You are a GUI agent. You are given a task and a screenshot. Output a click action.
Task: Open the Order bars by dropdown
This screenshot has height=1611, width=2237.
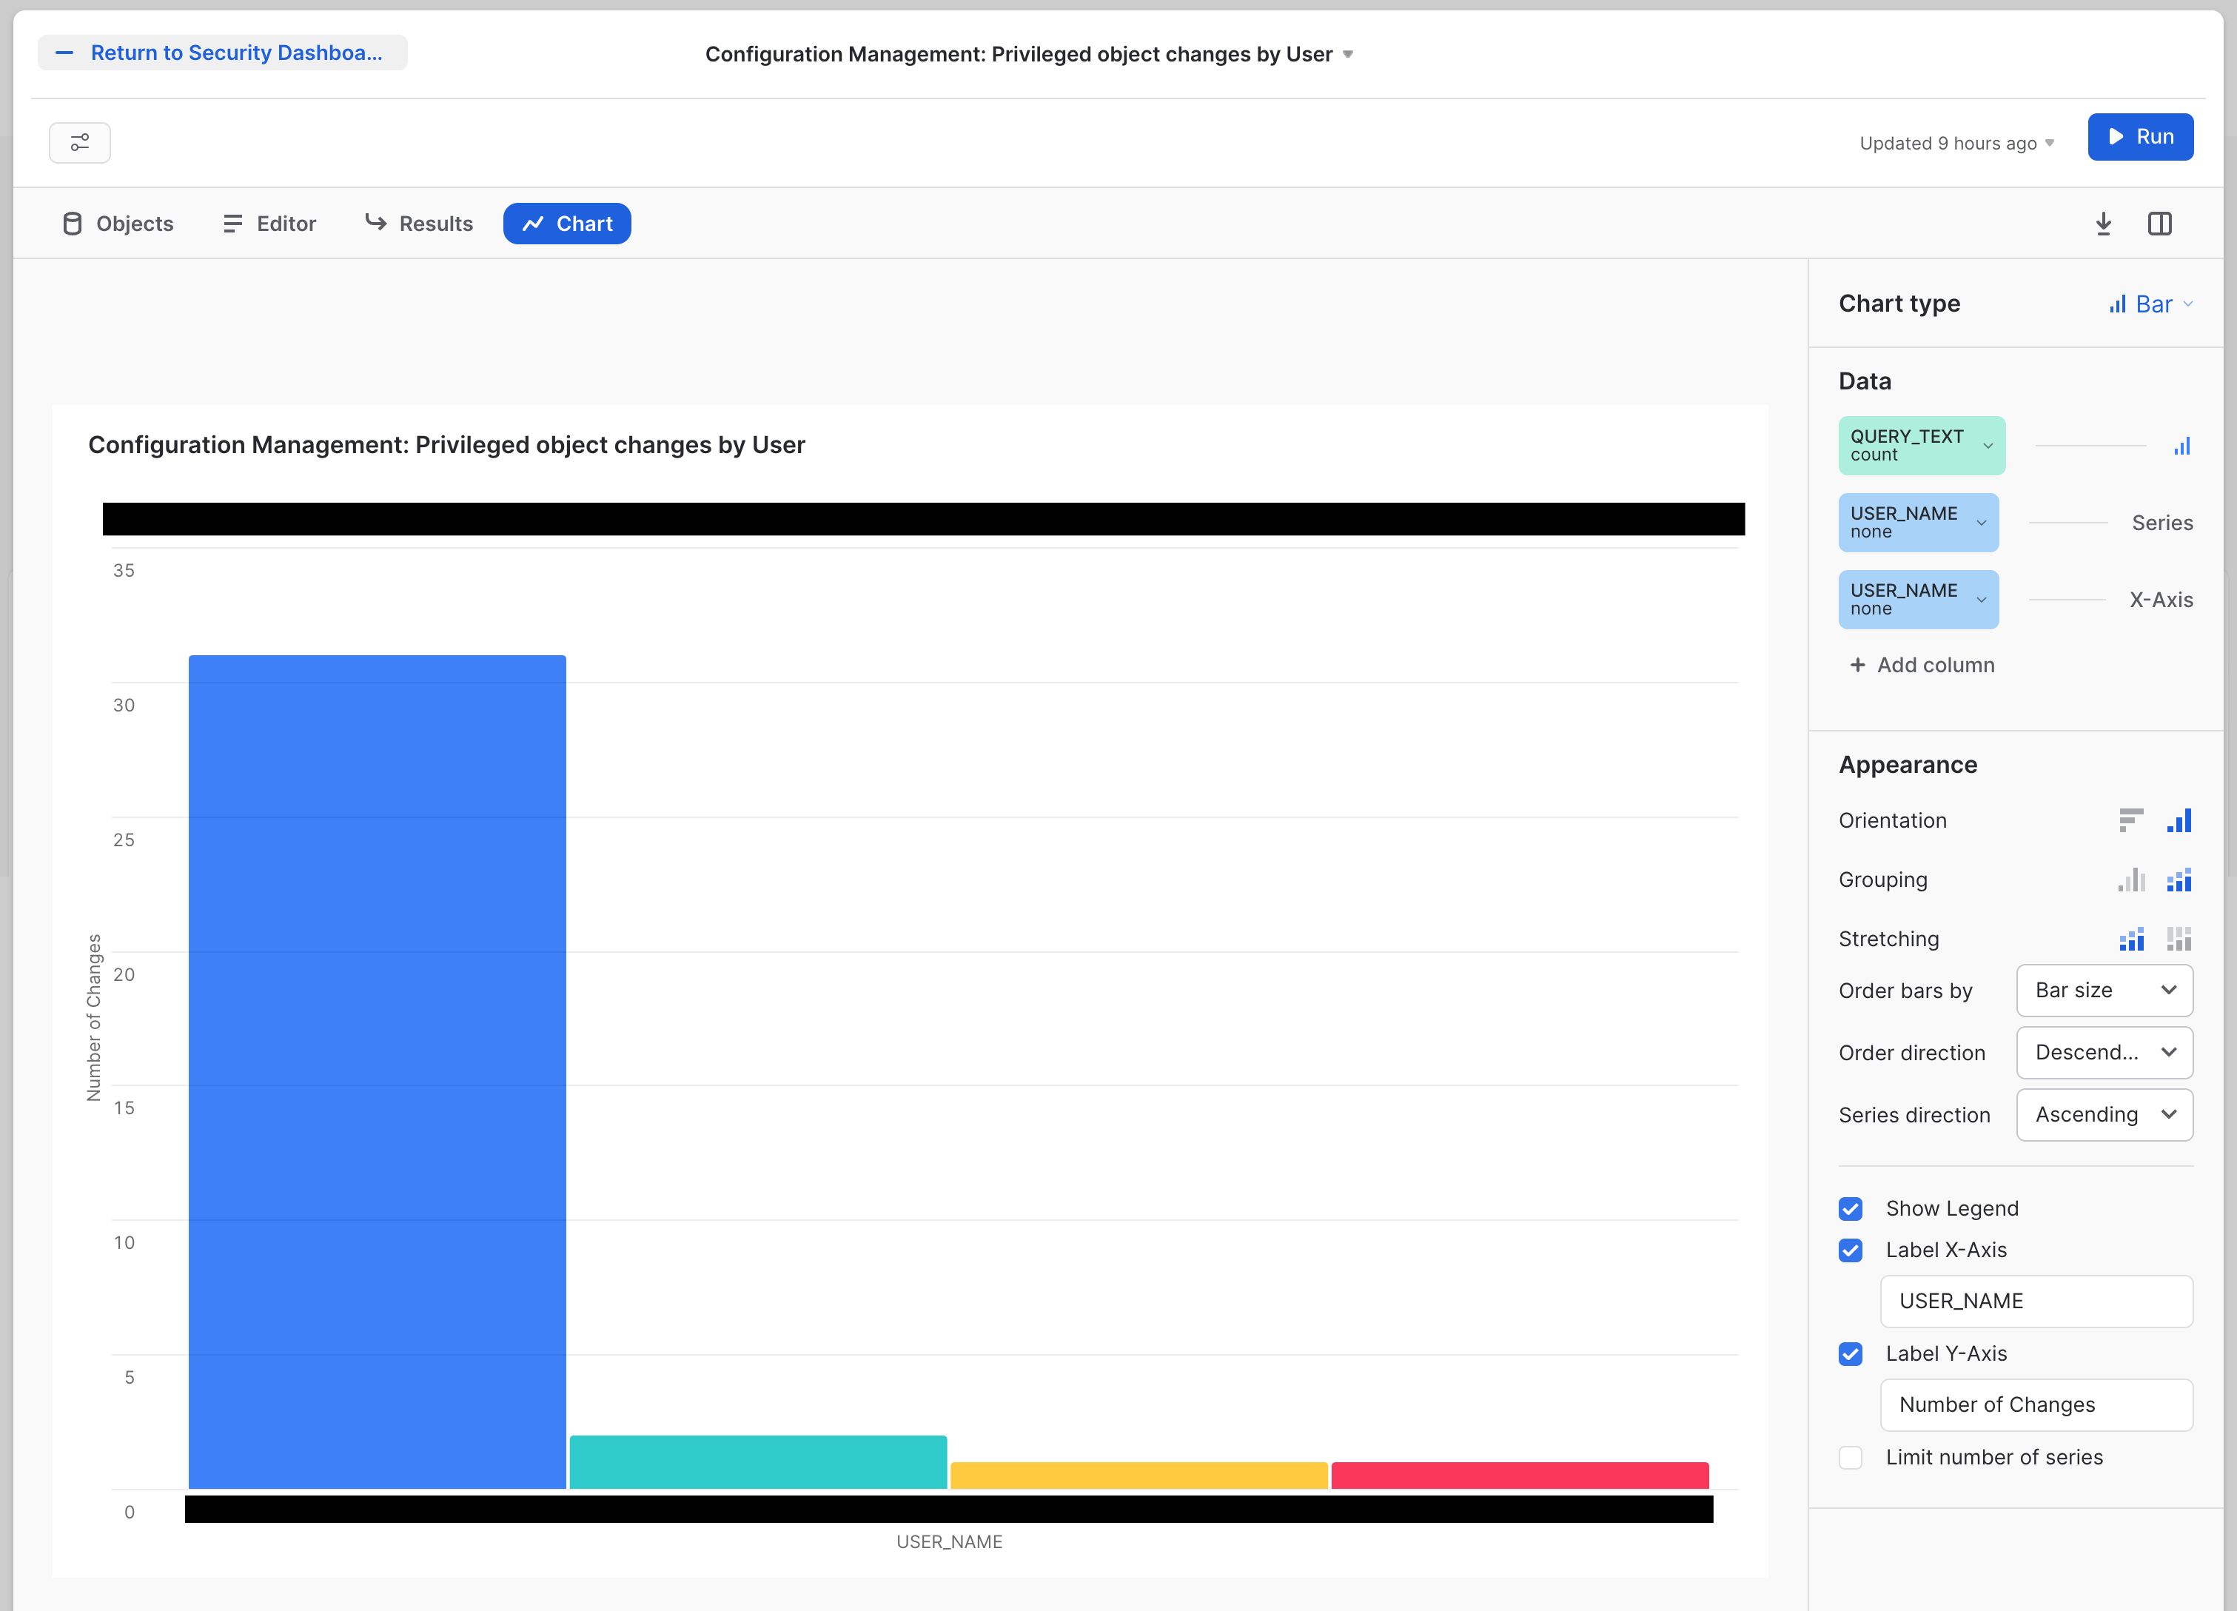click(x=2104, y=991)
